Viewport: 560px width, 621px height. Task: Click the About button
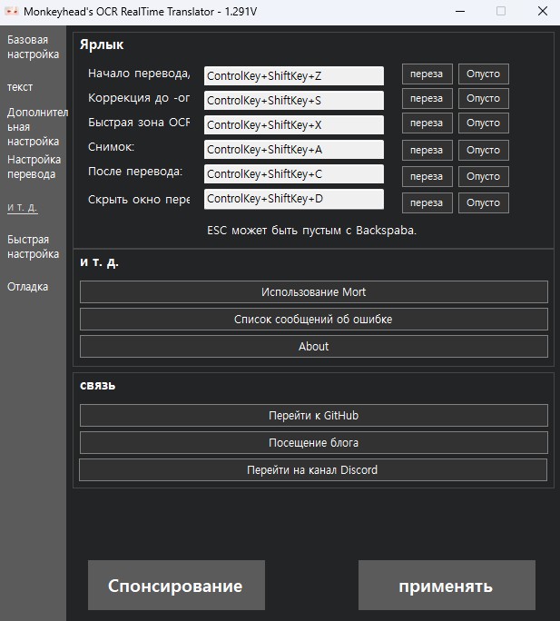314,347
